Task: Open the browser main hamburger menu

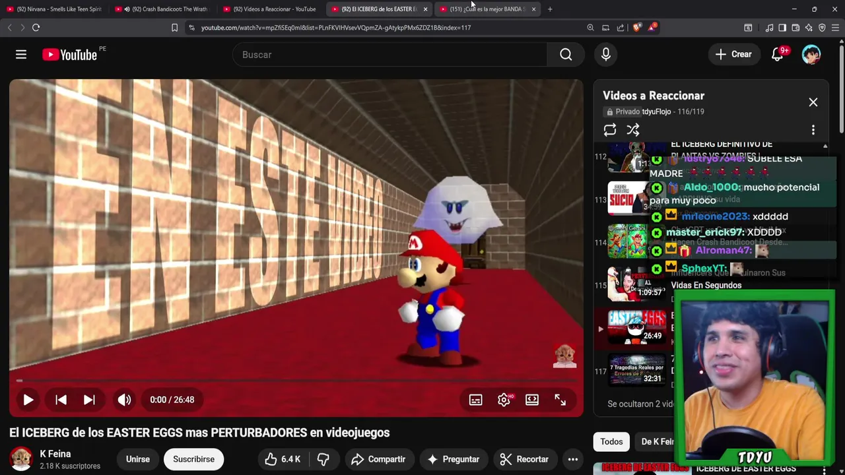Action: (836, 28)
